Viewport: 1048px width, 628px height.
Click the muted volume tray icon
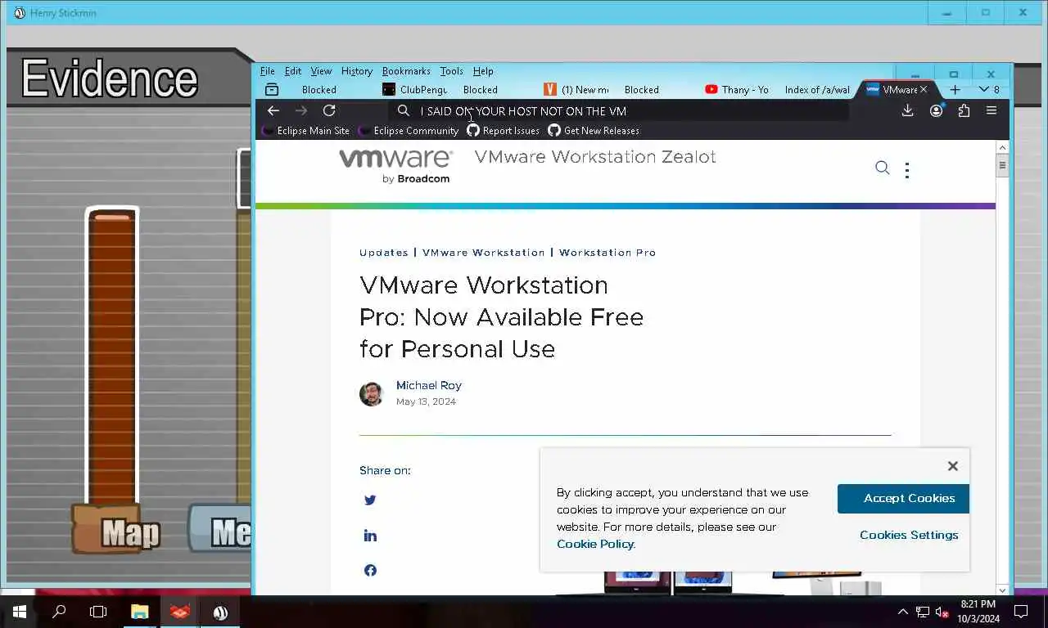942,612
